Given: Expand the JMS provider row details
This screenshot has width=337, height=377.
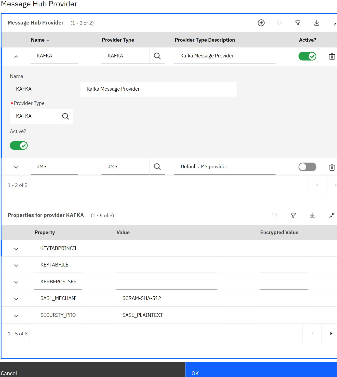Looking at the screenshot, I should point(16,167).
